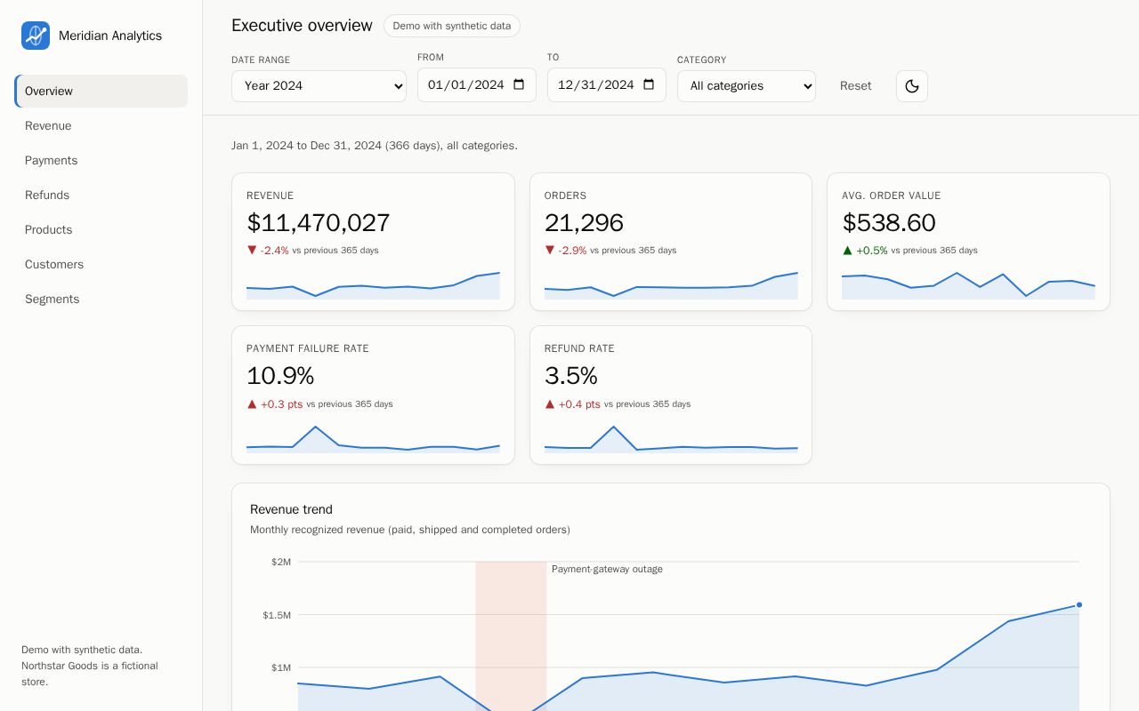Click the Payment Failure Rate 10.9% card
Image resolution: width=1139 pixels, height=711 pixels.
click(x=373, y=395)
